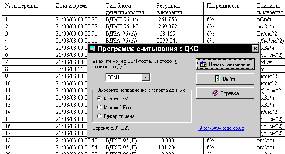The image size is (285, 154).
Task: Click the detector cell БДМГ-96 (м) in row 1
Action: coord(122,19)
